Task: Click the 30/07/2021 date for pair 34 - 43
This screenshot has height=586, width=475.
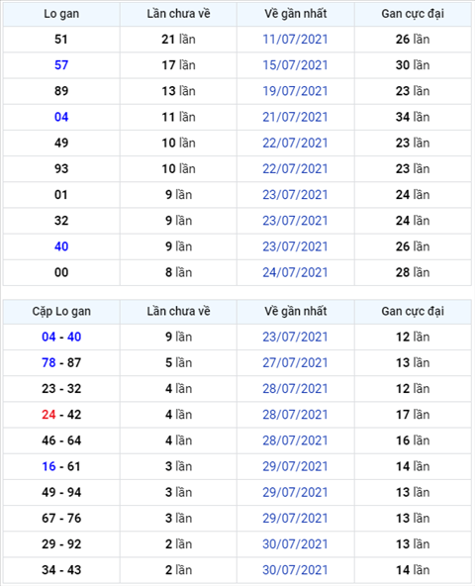Action: [x=295, y=570]
